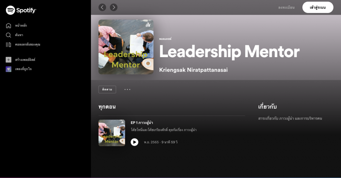The width and height of the screenshot is (341, 178).
Task: Click the ลงทะเบียน sign up link
Action: coord(286,7)
